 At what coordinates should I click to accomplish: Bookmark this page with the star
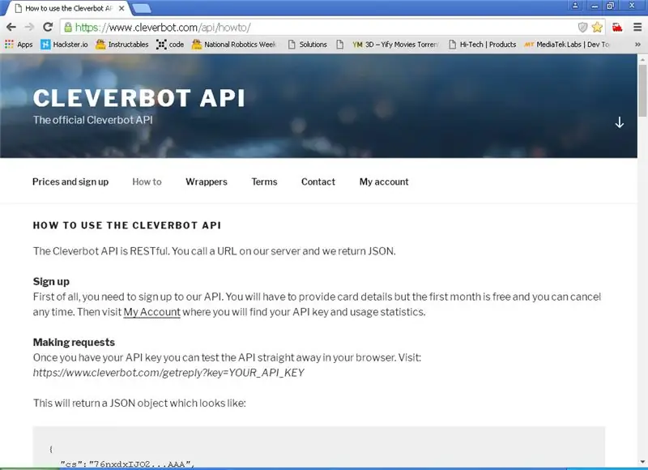[x=597, y=28]
